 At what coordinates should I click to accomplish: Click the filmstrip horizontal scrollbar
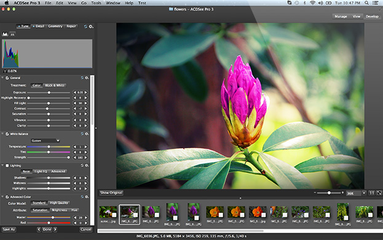tap(181, 231)
